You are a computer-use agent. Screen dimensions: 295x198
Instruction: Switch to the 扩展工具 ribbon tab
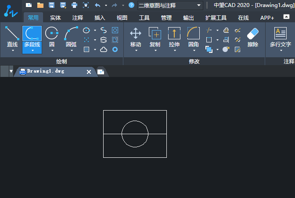click(x=216, y=18)
